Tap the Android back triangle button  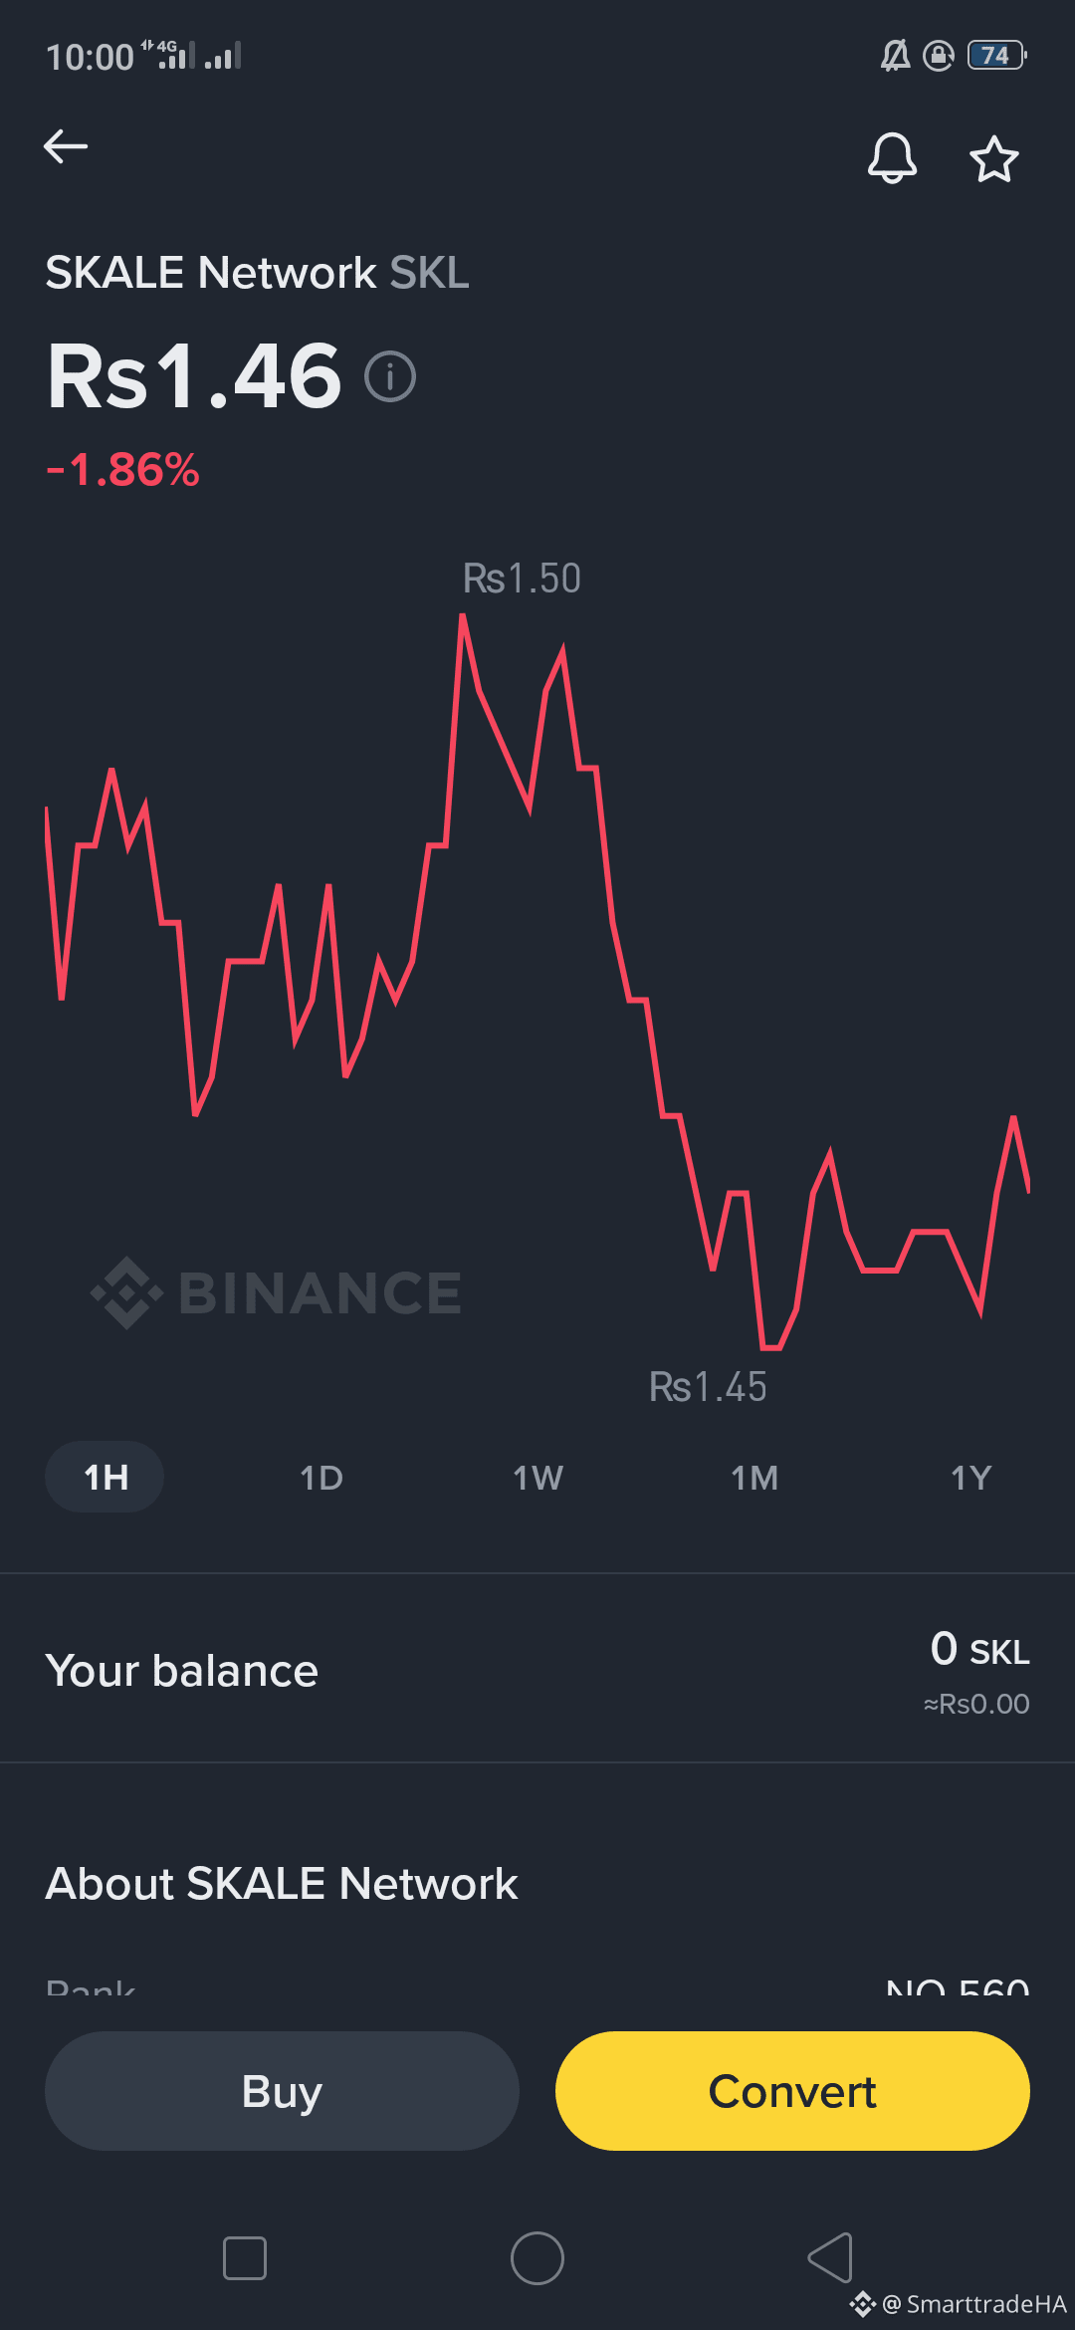point(830,2257)
